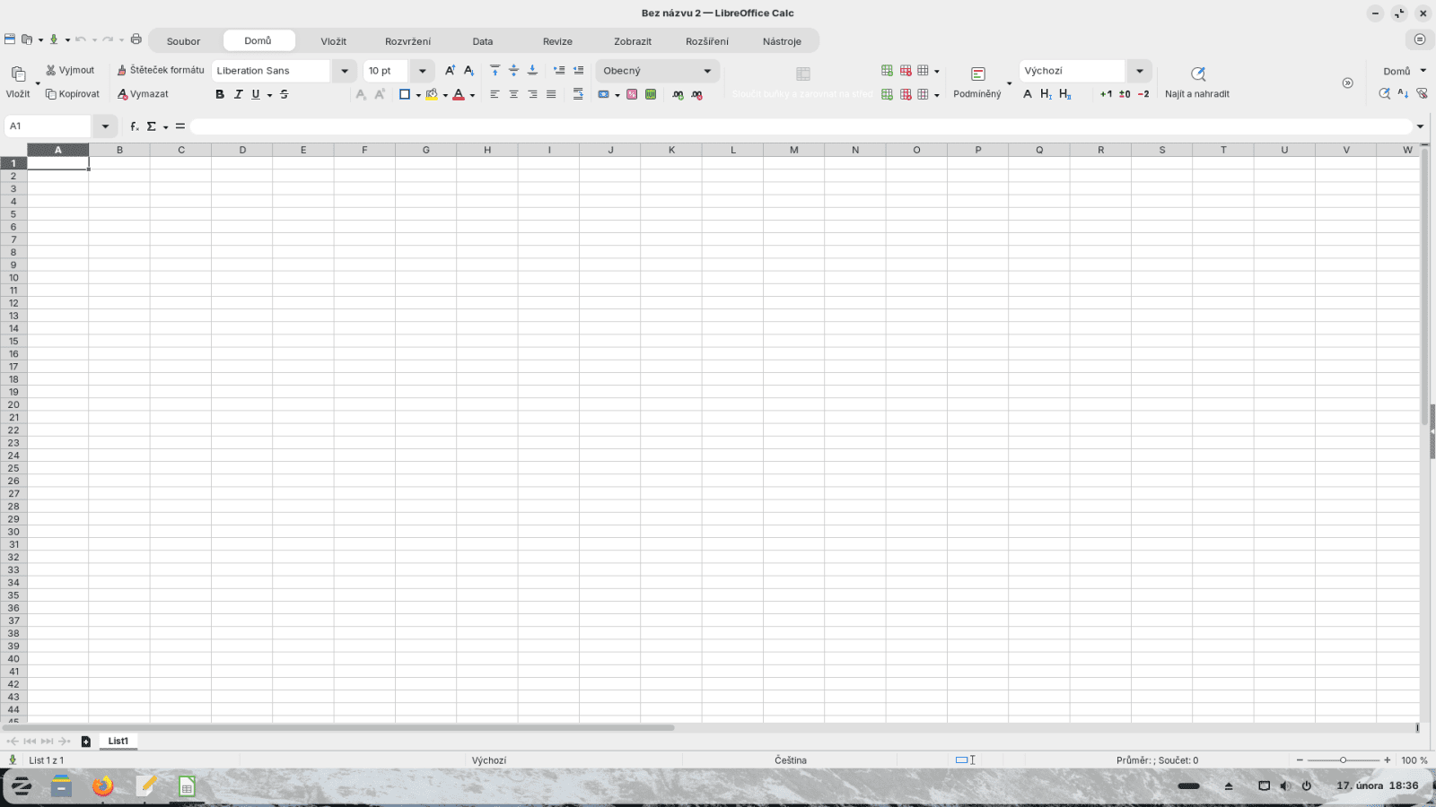Expand the border style dropdown arrow
Viewport: 1436px width, 807px height.
(418, 95)
